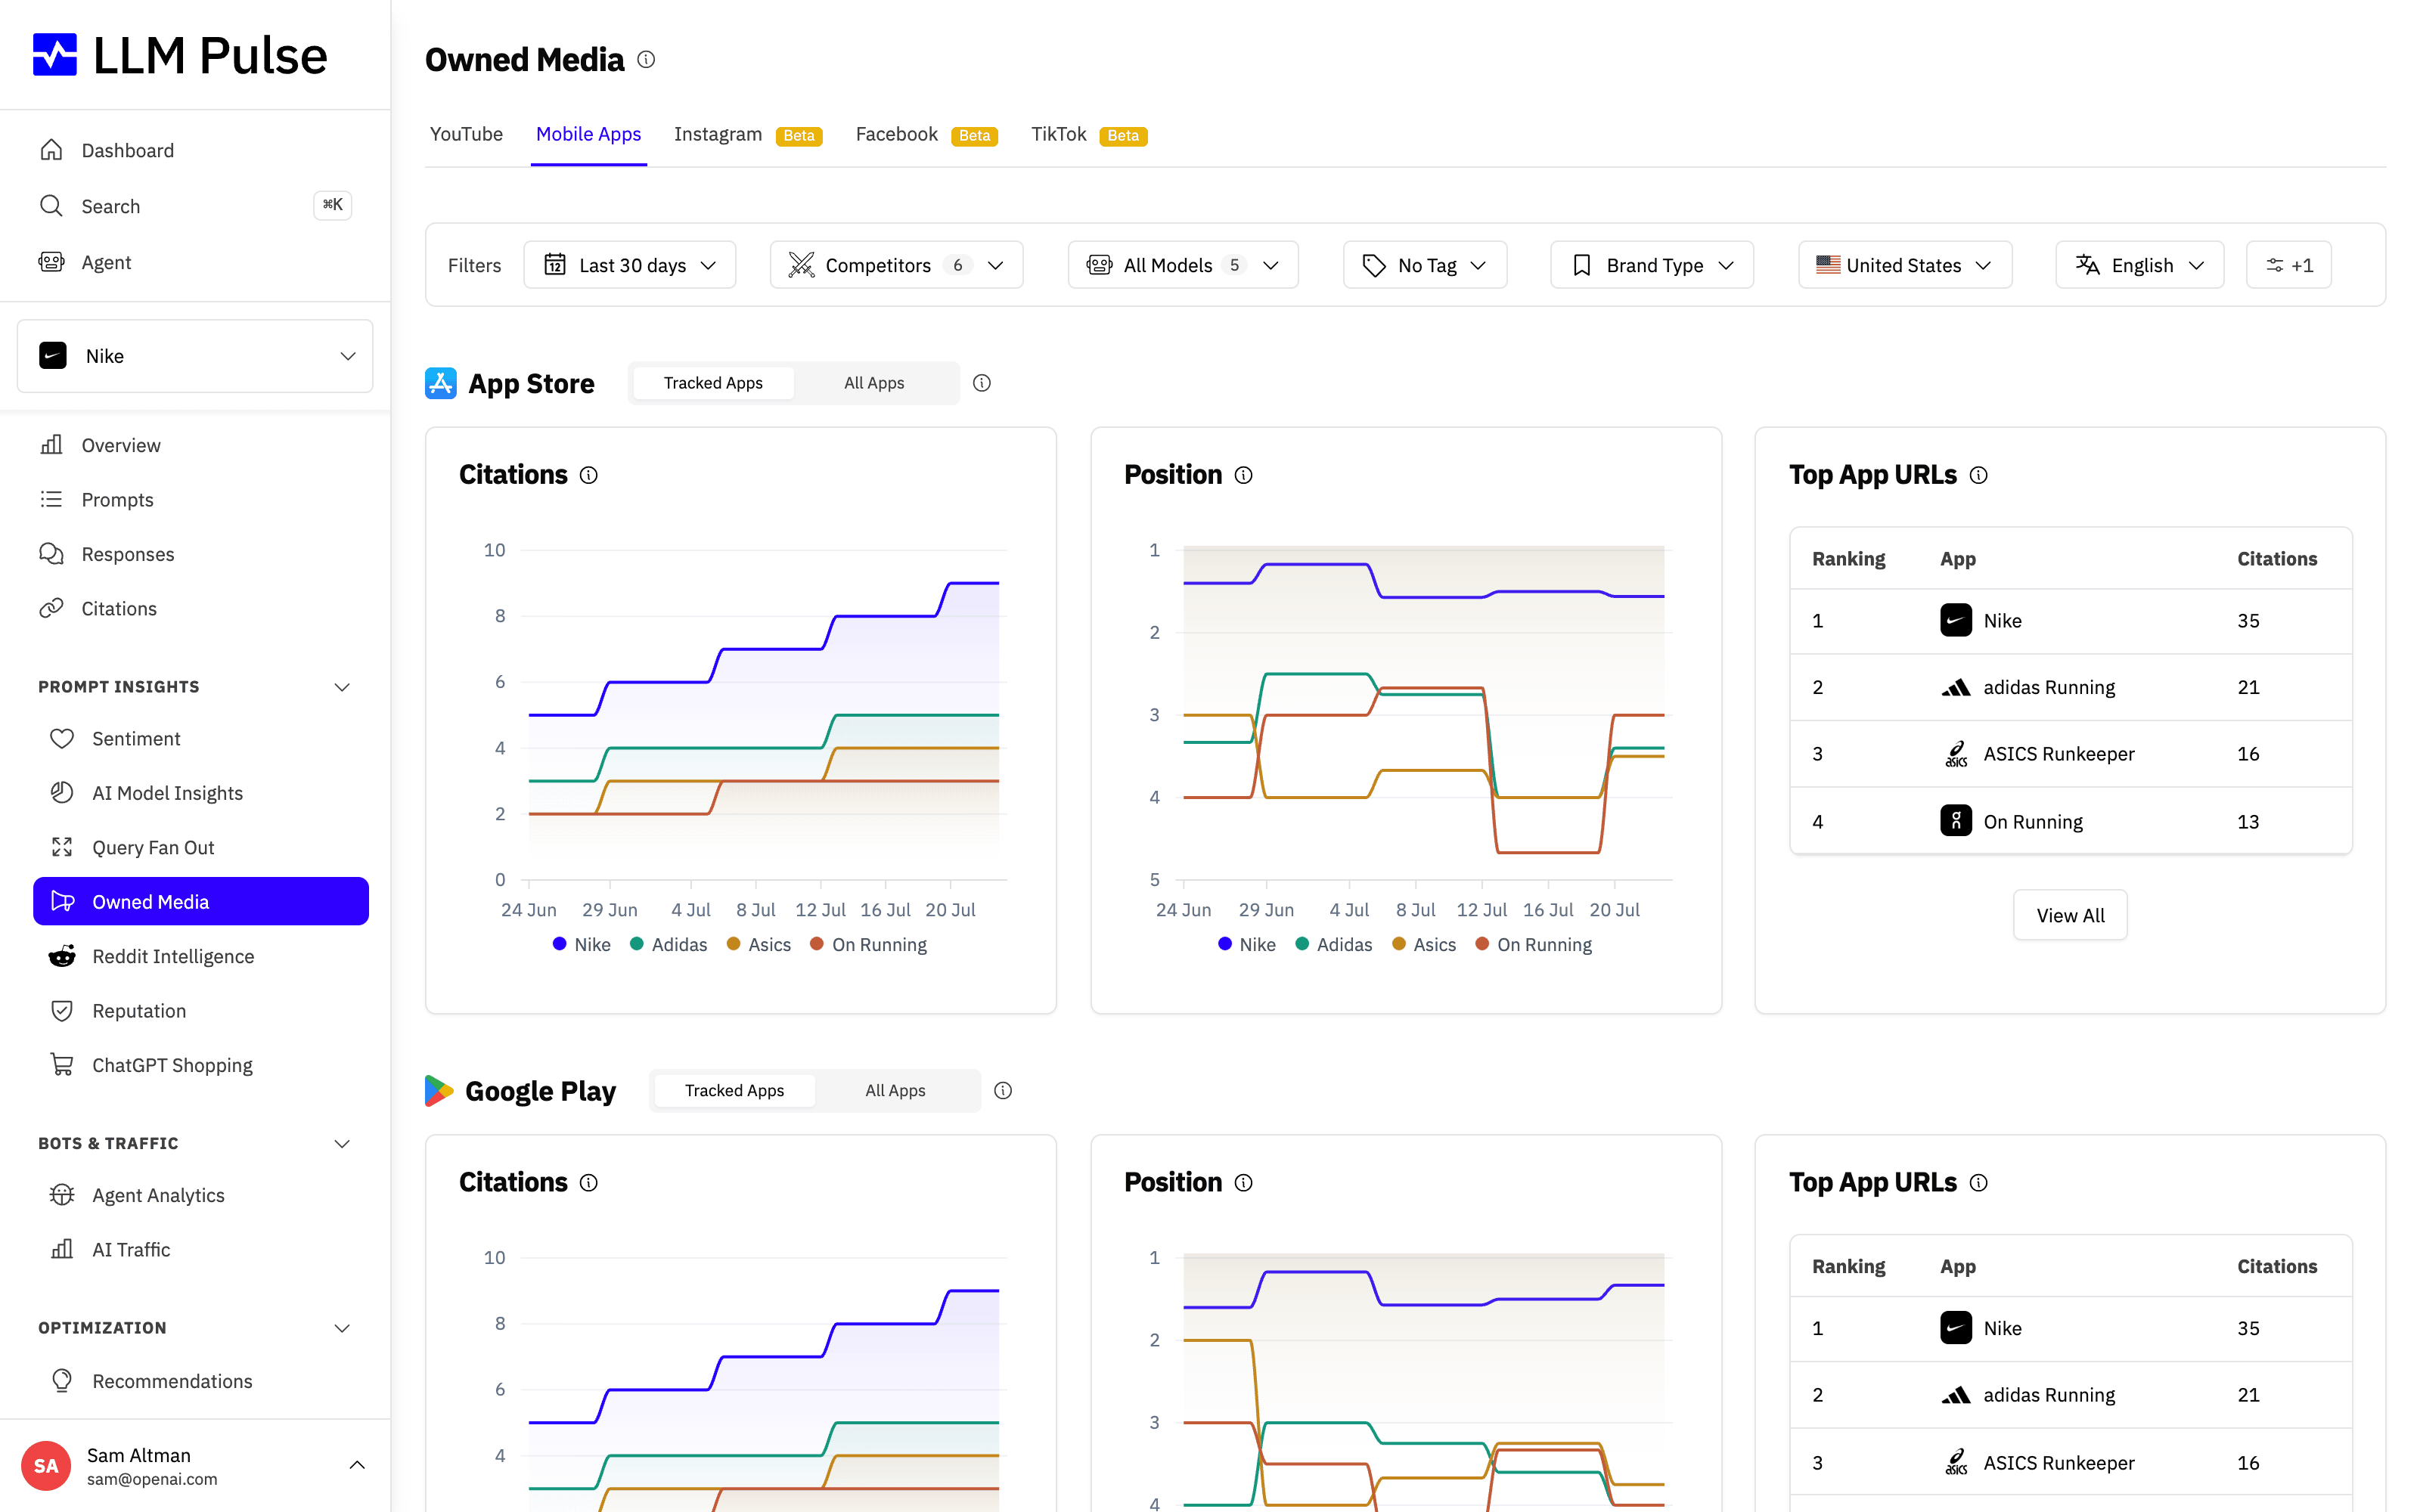
Task: Click the App Store logo icon
Action: click(441, 383)
